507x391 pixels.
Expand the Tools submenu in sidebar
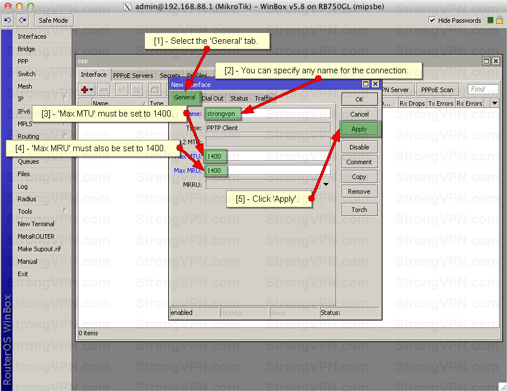[x=65, y=211]
